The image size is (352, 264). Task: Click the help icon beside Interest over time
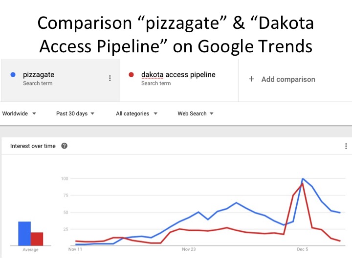coord(65,146)
